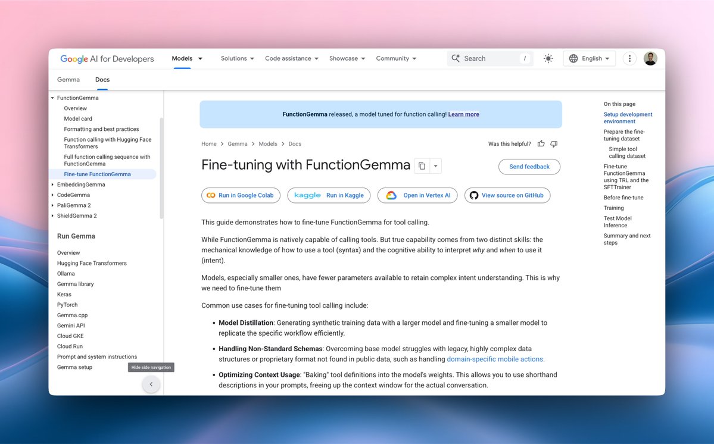Click the thumbs down not helpful icon
Image resolution: width=714 pixels, height=444 pixels.
pos(554,144)
